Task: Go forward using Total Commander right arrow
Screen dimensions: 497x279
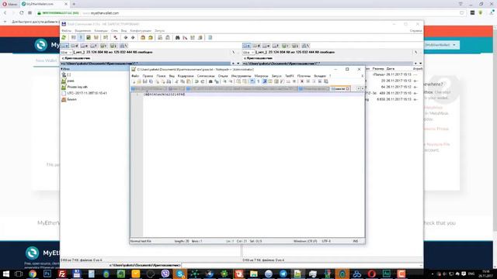Action: tap(133, 38)
